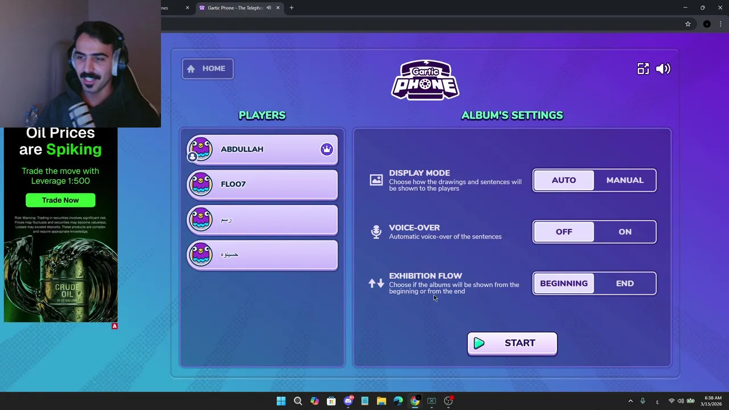The width and height of the screenshot is (729, 410).
Task: Turn Voice-over OFF
Action: (564, 232)
